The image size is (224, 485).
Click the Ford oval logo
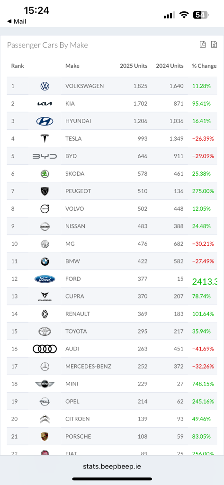pos(45,279)
